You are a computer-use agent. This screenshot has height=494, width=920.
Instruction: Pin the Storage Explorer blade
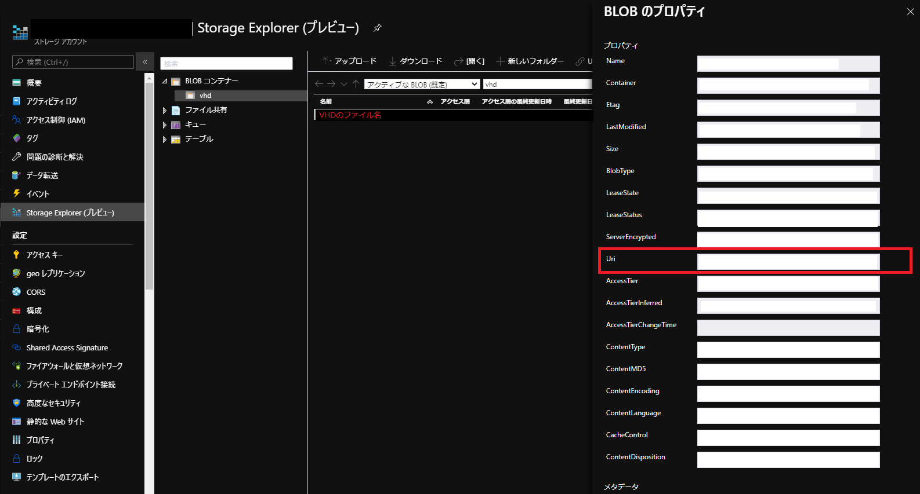[378, 28]
